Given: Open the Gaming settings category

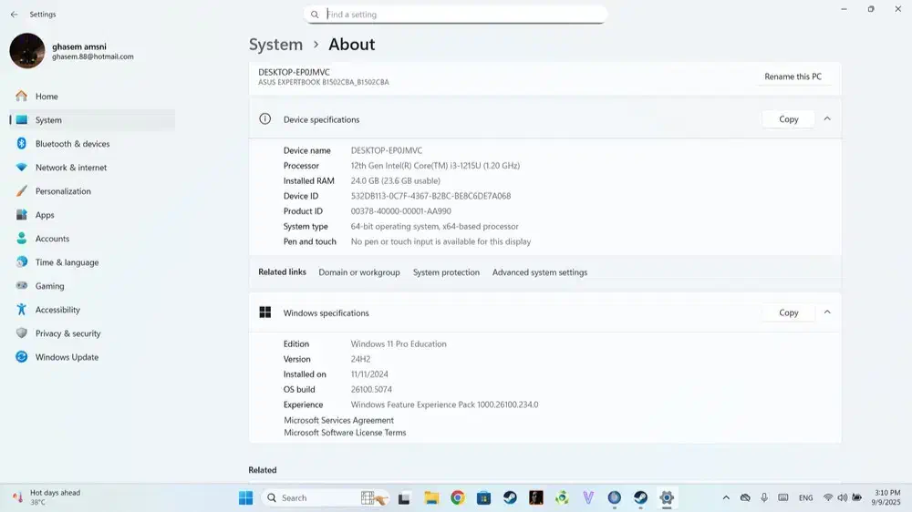Looking at the screenshot, I should pos(49,286).
